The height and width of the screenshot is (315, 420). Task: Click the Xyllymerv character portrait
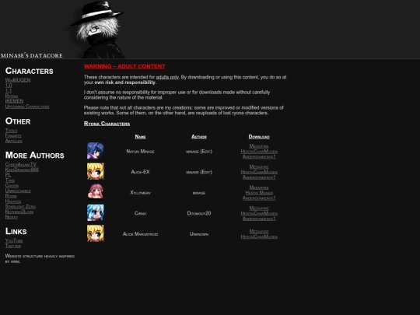point(96,192)
